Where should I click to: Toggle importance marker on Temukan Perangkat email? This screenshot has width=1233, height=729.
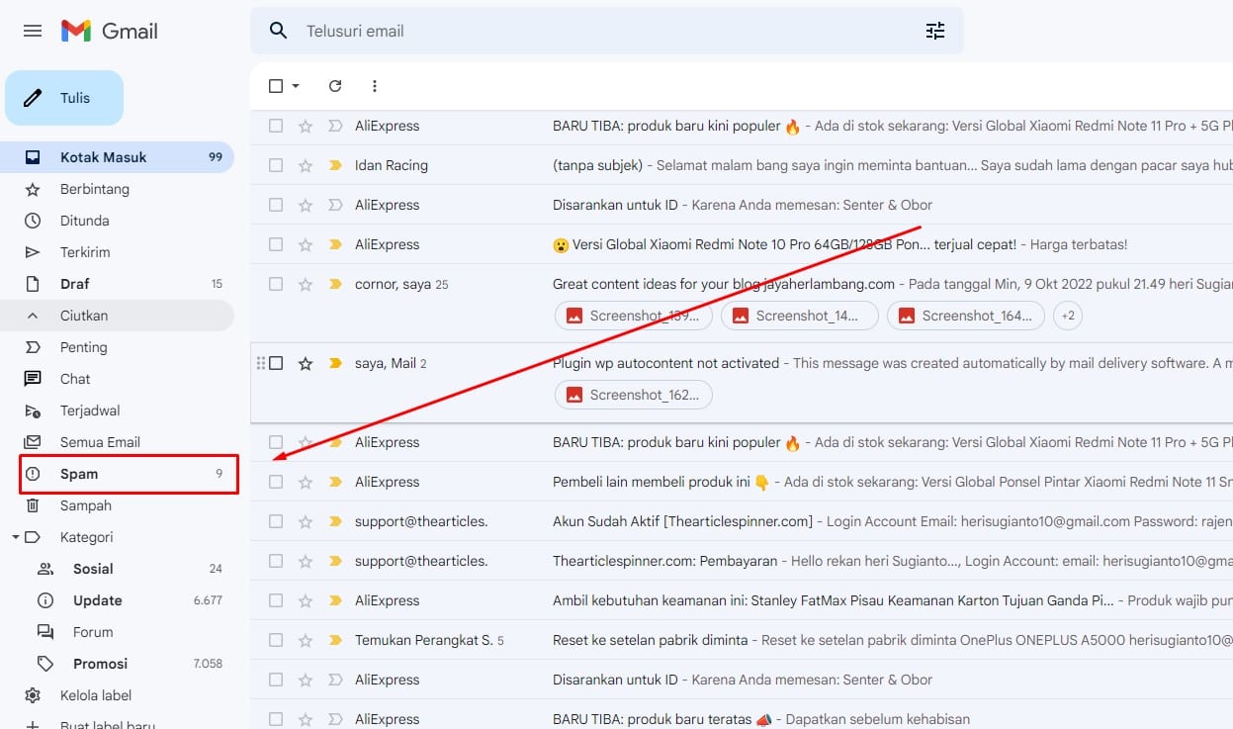[335, 640]
